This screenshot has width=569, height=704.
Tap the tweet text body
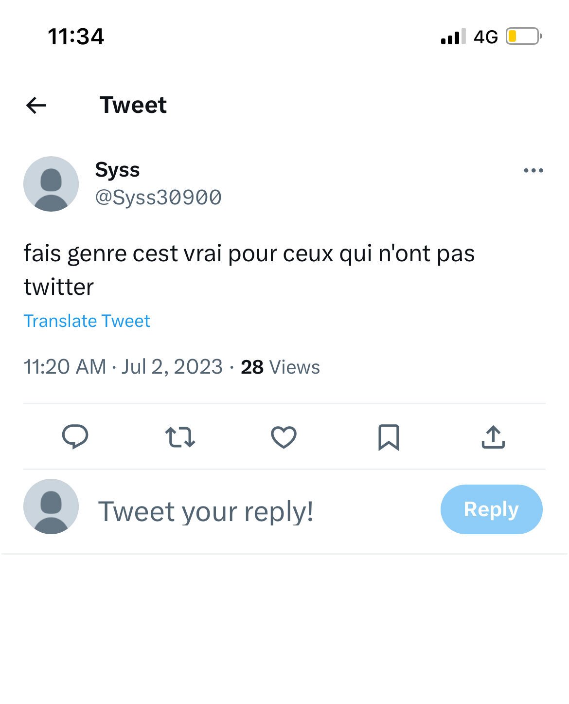coord(249,270)
